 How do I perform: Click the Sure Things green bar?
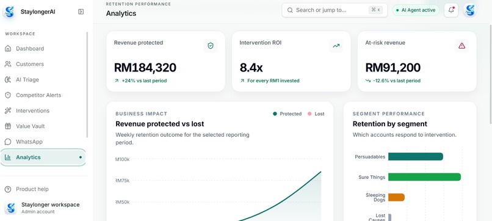point(424,177)
